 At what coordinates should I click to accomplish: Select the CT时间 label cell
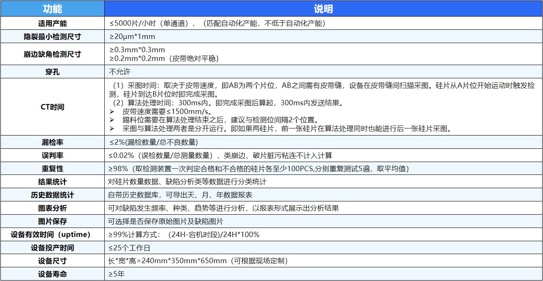pos(52,107)
